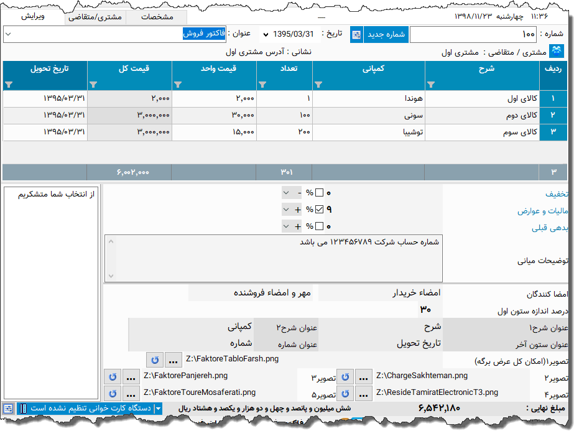Click the refresh icon for ChargeSakhteman.png
The width and height of the screenshot is (574, 431).
(345, 377)
